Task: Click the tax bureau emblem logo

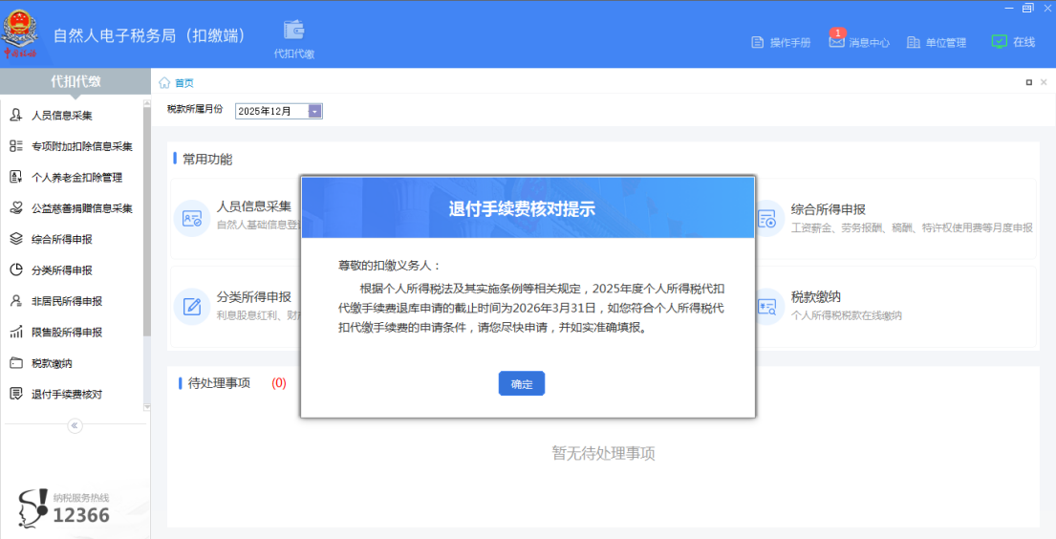Action: point(20,33)
